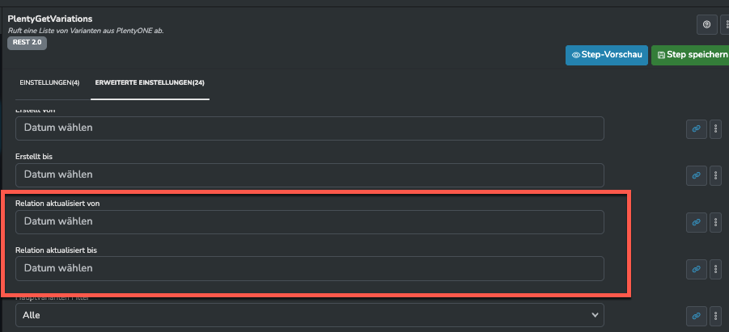Click the Step-Vorschau button
Image resolution: width=729 pixels, height=332 pixels.
[607, 55]
